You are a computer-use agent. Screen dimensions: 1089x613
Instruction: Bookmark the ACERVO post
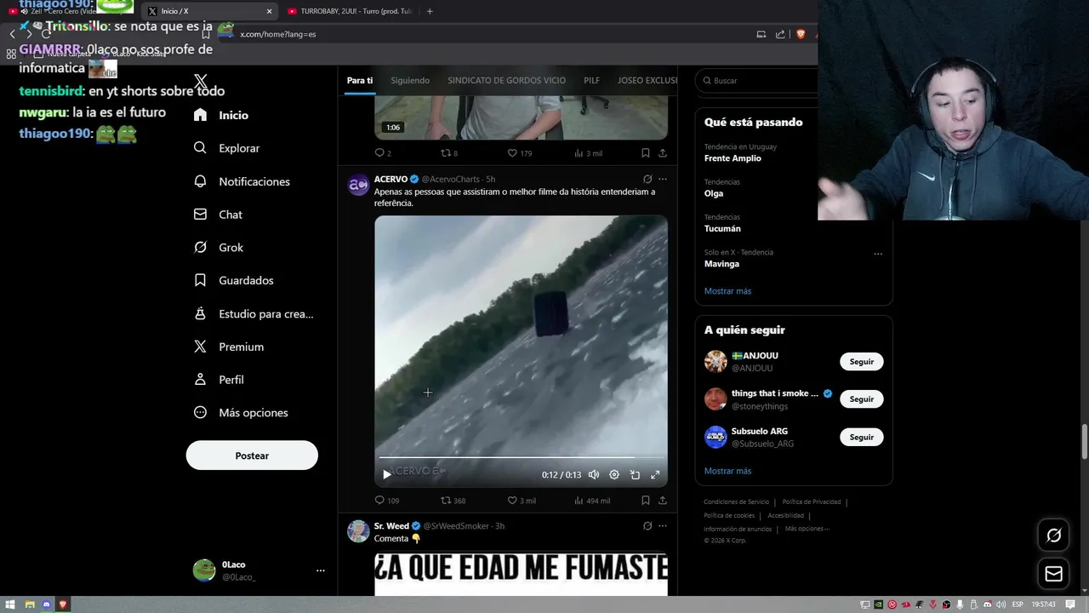645,501
